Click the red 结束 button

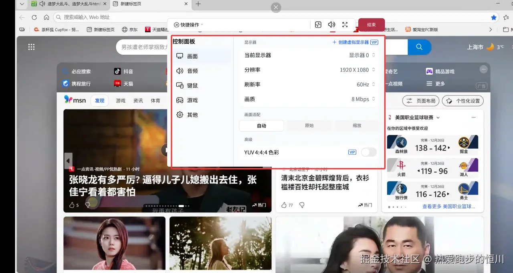(371, 24)
